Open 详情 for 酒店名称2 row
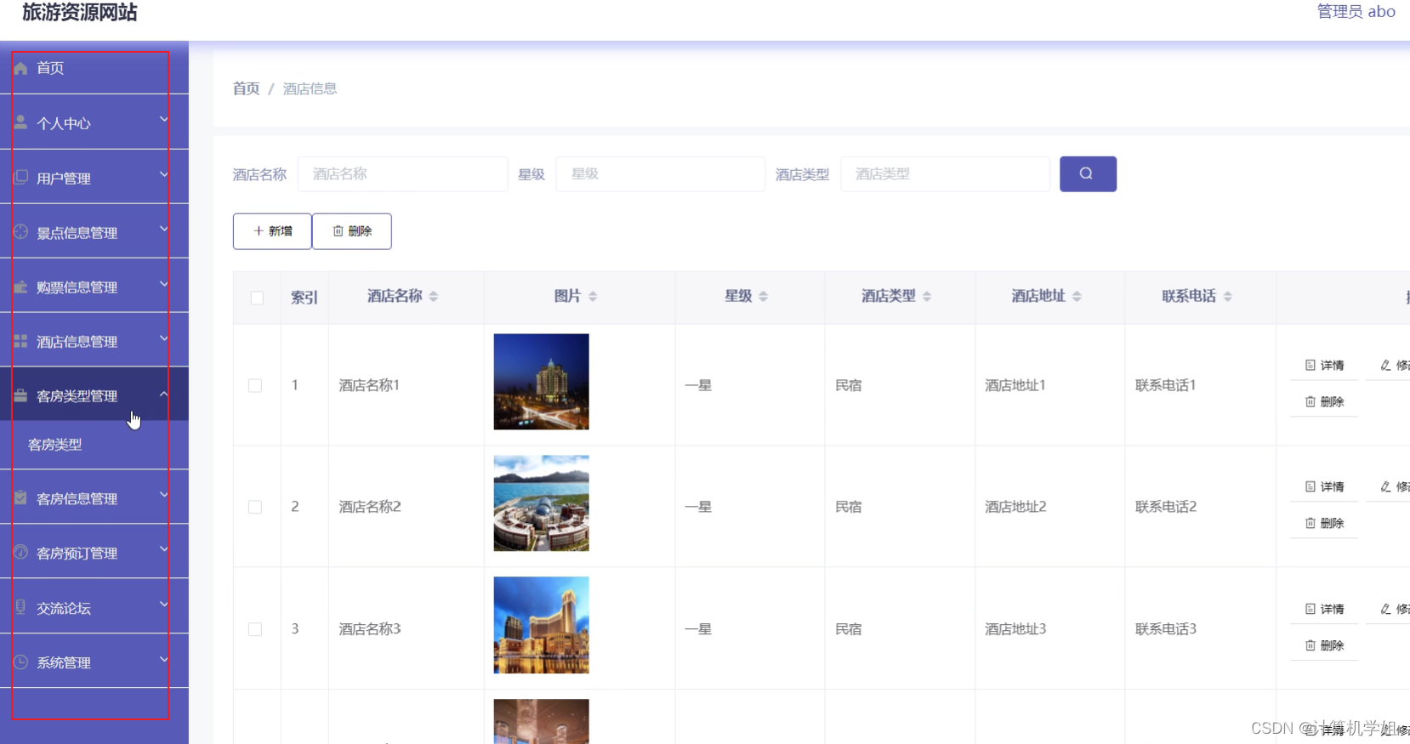 tap(1324, 486)
